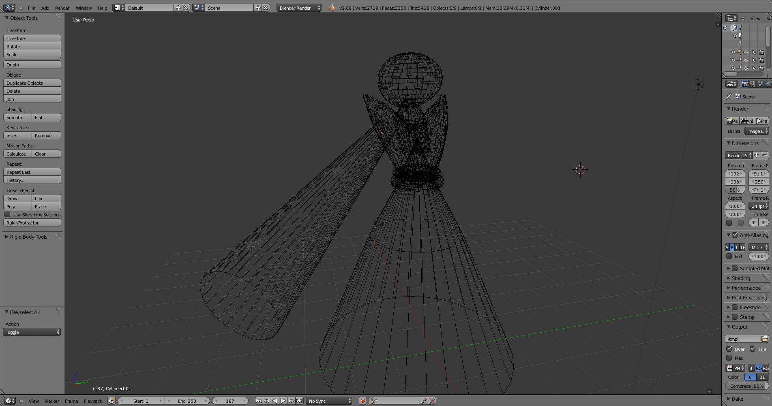Play animation in reverse
This screenshot has height=406, width=772.
275,401
